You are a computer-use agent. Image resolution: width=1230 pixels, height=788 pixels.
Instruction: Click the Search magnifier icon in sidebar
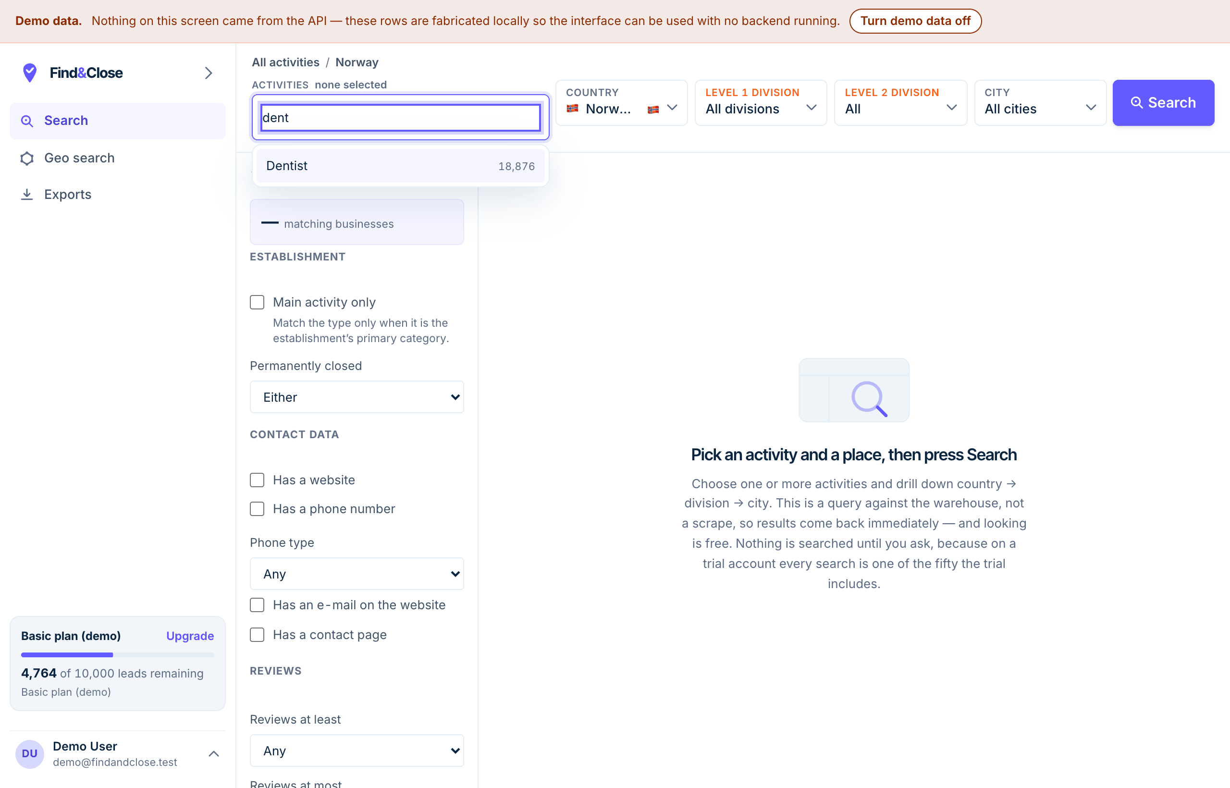[x=26, y=121]
